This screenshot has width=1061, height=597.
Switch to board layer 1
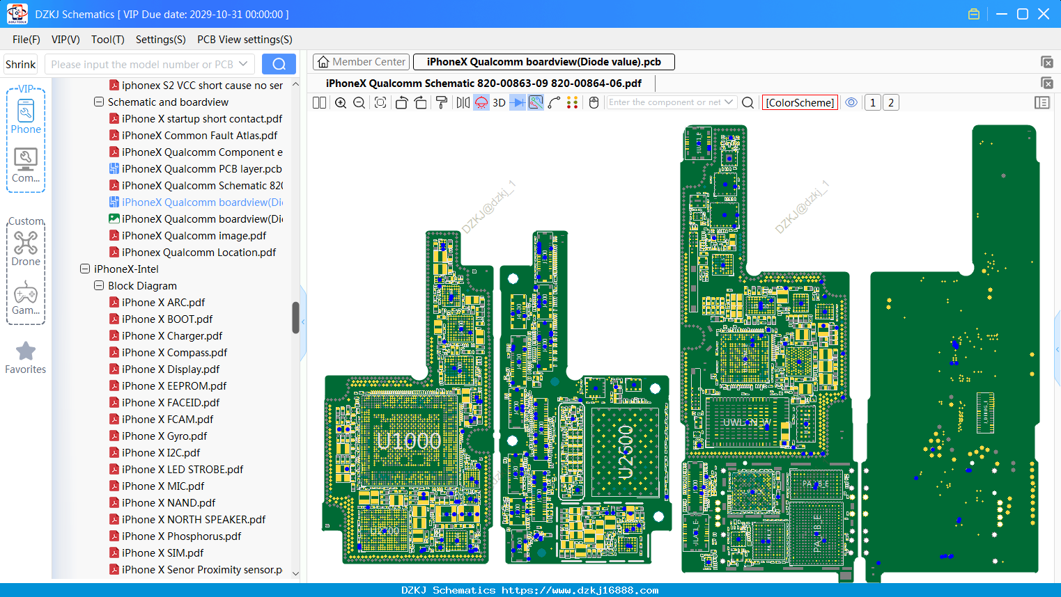pos(872,103)
